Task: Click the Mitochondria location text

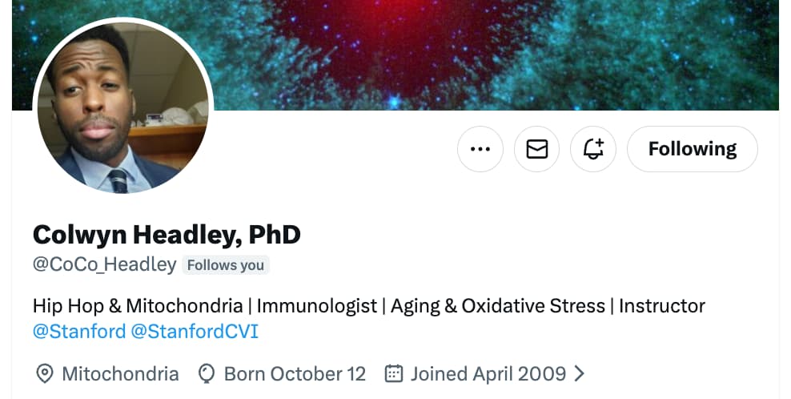Action: (120, 373)
